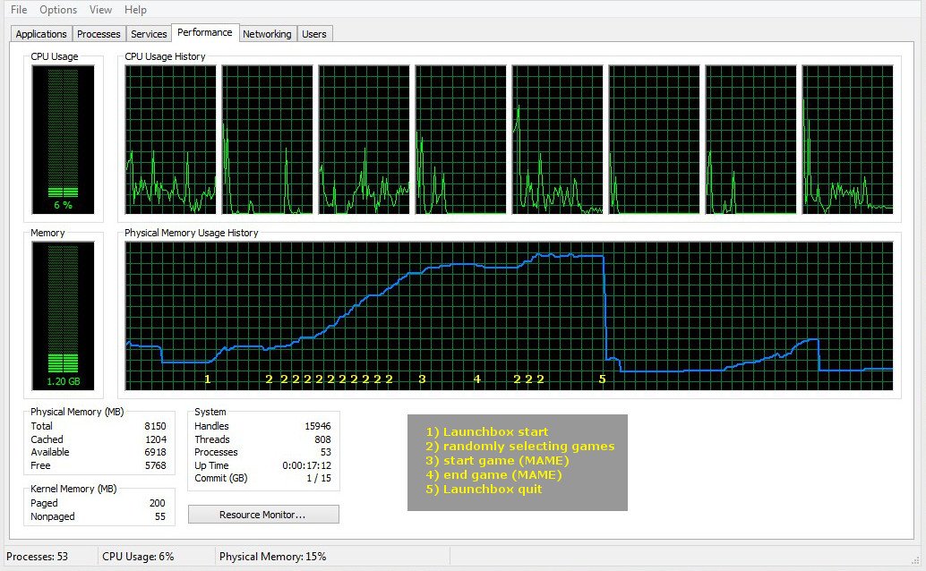Click the Commit (GB) value 1 / 15
Screen dimensions: 926x571
[319, 478]
